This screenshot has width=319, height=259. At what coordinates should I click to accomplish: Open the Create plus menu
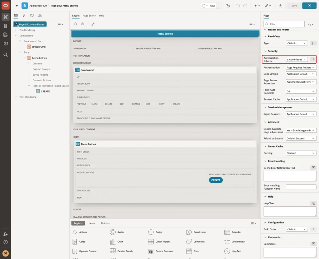coord(257,6)
